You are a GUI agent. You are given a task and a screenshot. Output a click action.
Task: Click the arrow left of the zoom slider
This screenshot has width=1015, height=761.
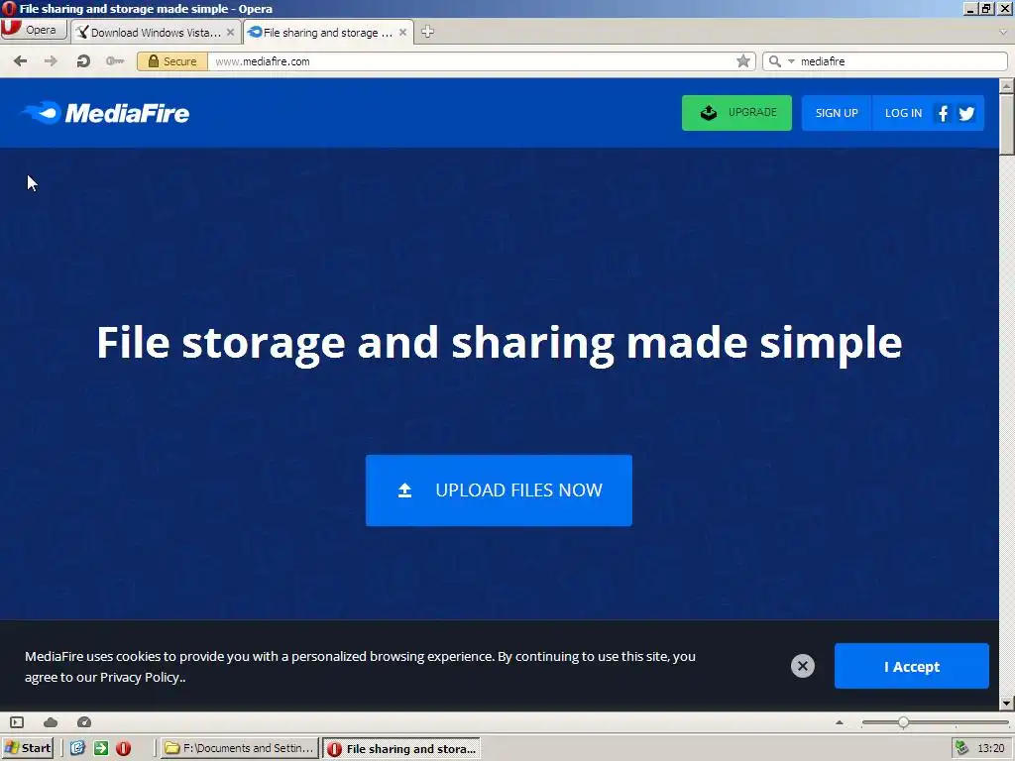click(x=840, y=722)
